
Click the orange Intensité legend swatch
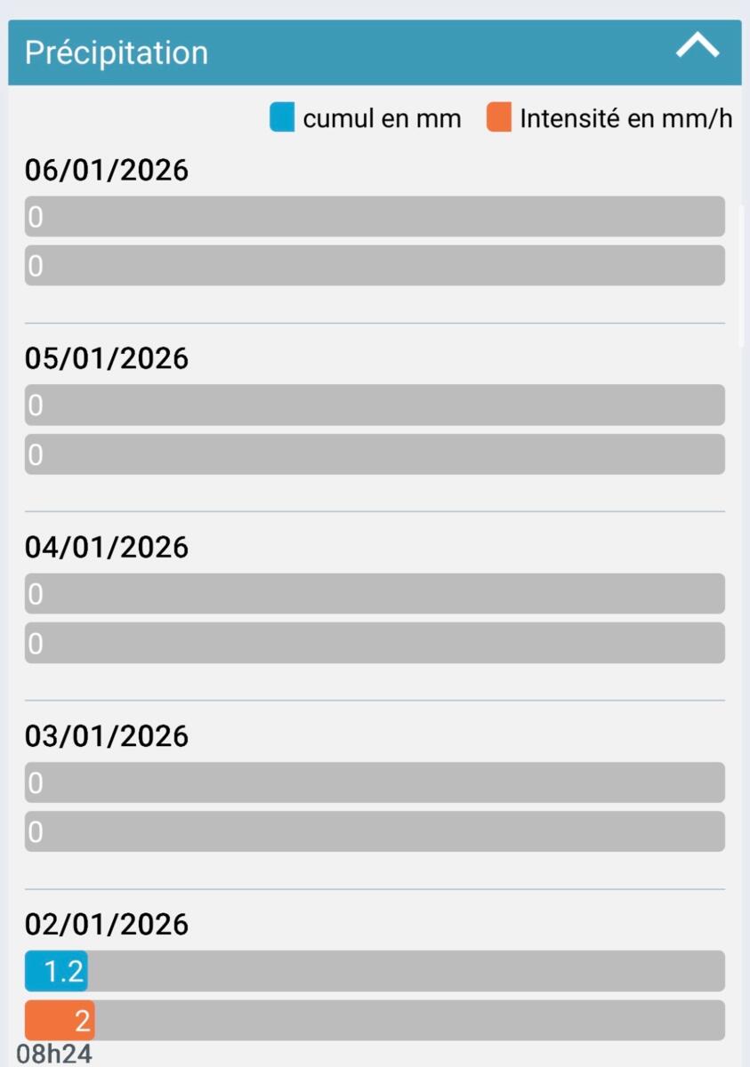pyautogui.click(x=499, y=118)
